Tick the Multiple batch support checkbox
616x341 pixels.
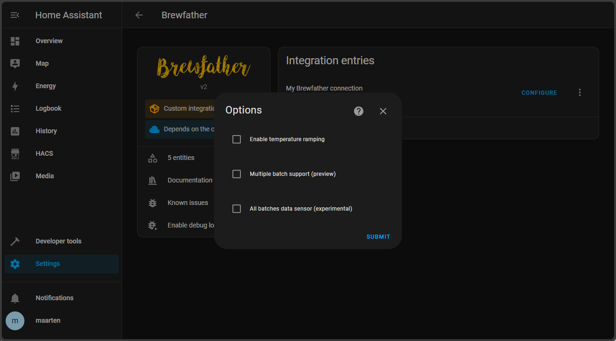click(237, 174)
